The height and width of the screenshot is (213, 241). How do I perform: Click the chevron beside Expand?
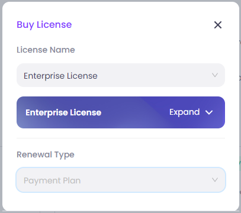tap(209, 112)
